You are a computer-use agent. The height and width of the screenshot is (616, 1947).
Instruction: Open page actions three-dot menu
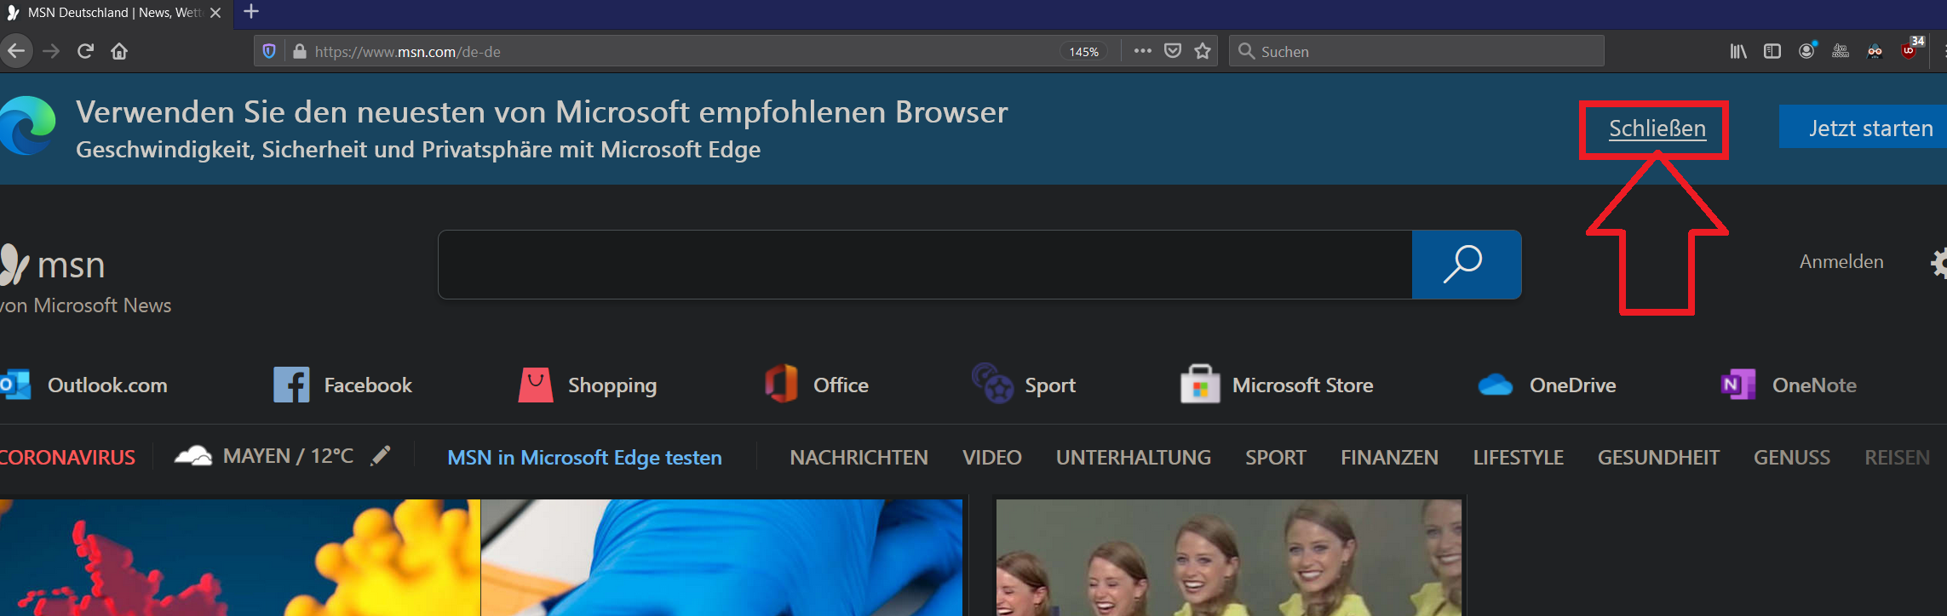point(1143,51)
